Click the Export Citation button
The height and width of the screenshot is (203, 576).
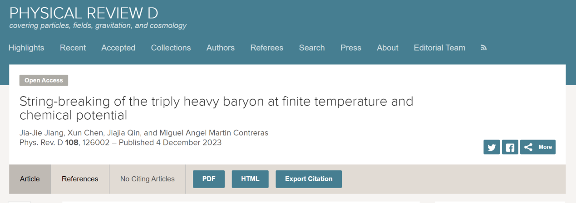309,179
